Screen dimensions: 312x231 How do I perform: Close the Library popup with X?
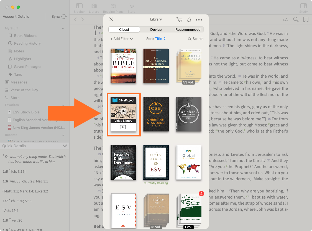(x=111, y=19)
